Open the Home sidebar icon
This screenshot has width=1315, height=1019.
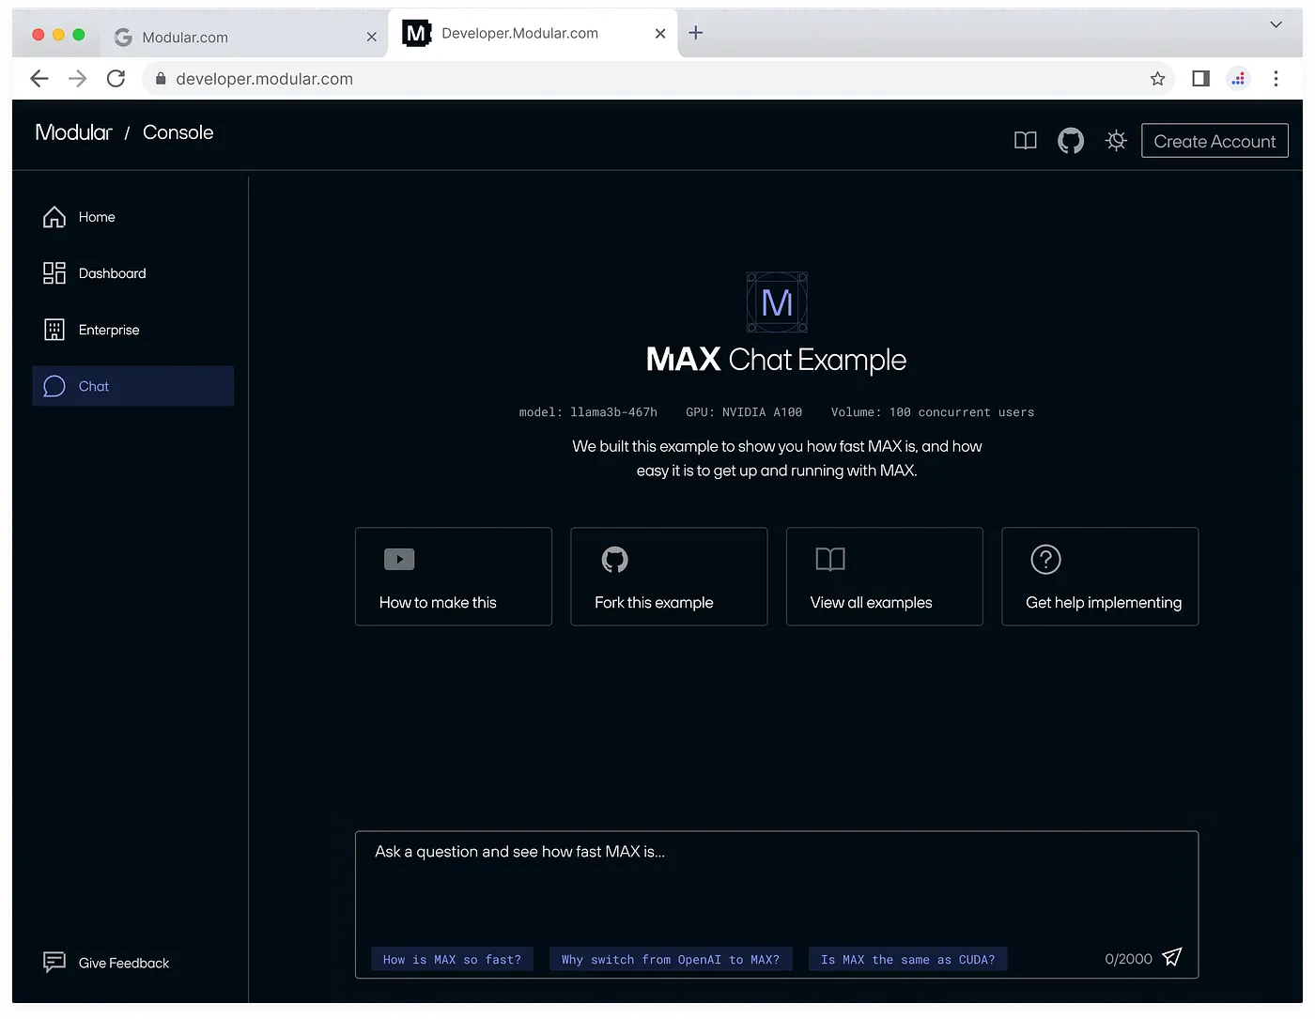(54, 217)
